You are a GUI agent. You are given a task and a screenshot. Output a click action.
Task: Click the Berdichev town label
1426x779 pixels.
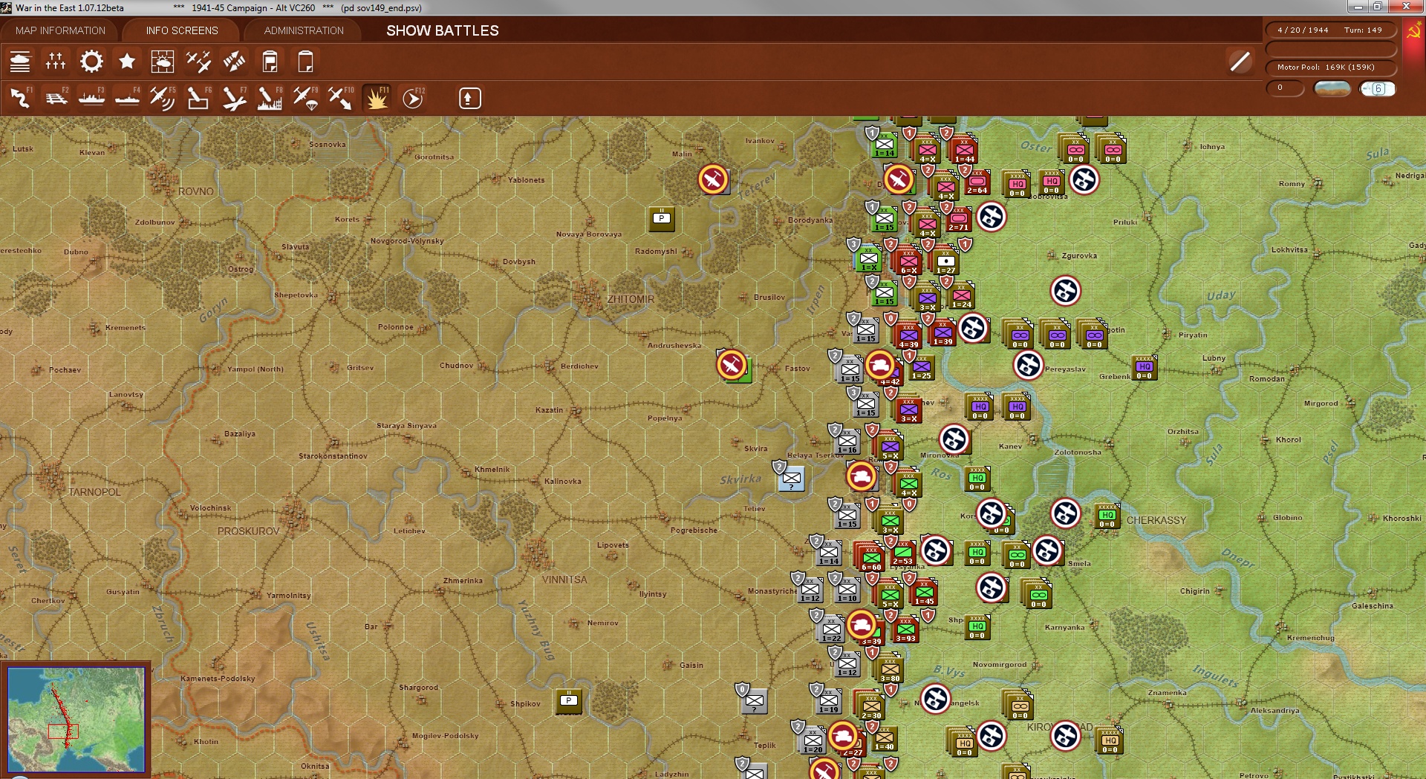(x=580, y=366)
